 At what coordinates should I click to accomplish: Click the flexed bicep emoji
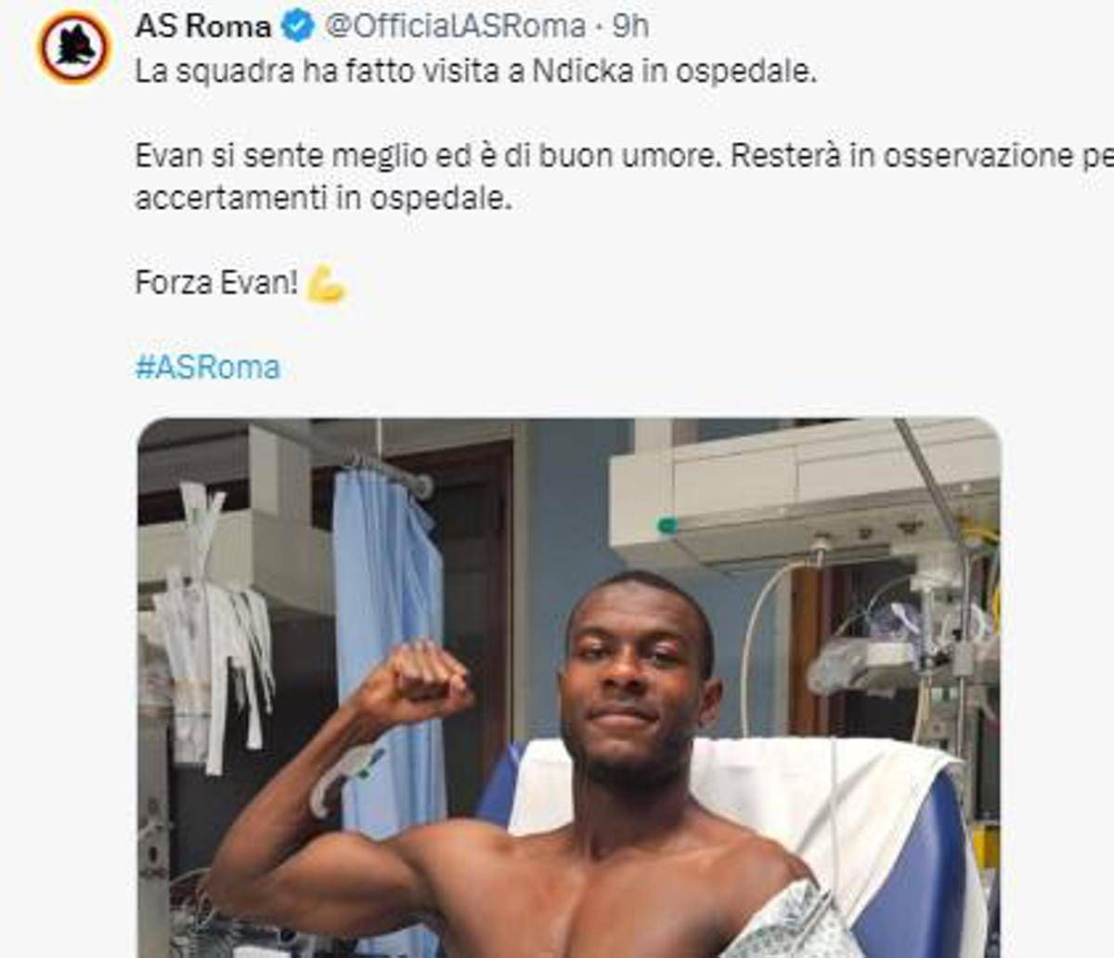(x=326, y=283)
